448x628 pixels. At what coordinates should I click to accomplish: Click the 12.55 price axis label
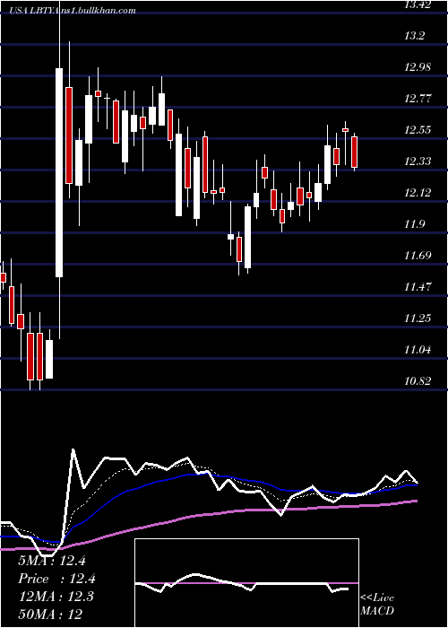(x=418, y=130)
